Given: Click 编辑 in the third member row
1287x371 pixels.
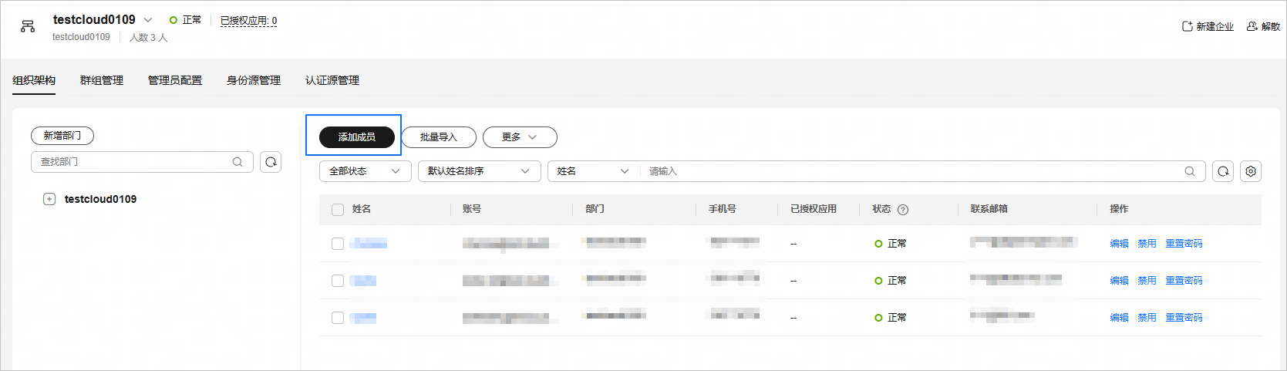Looking at the screenshot, I should pos(1119,318).
